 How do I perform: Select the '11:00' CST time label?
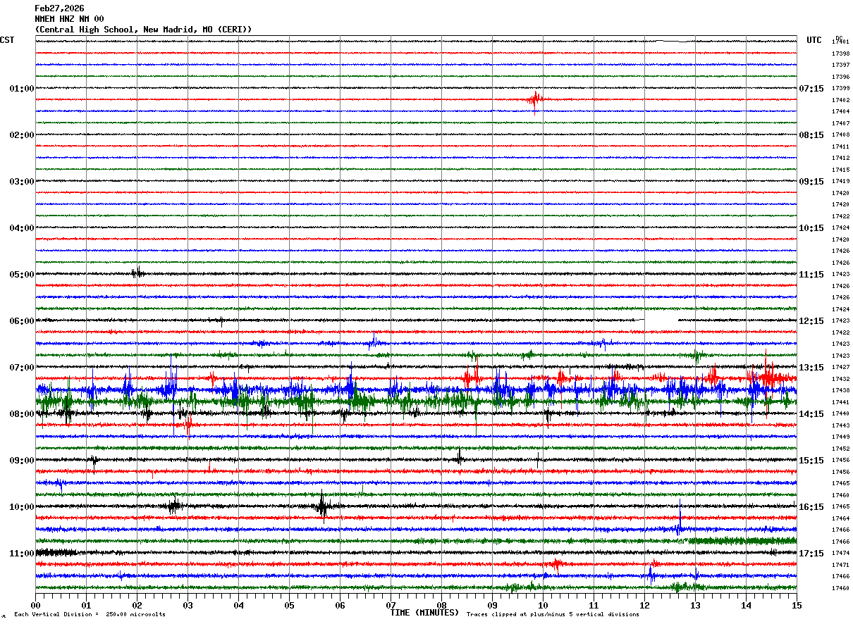point(22,554)
